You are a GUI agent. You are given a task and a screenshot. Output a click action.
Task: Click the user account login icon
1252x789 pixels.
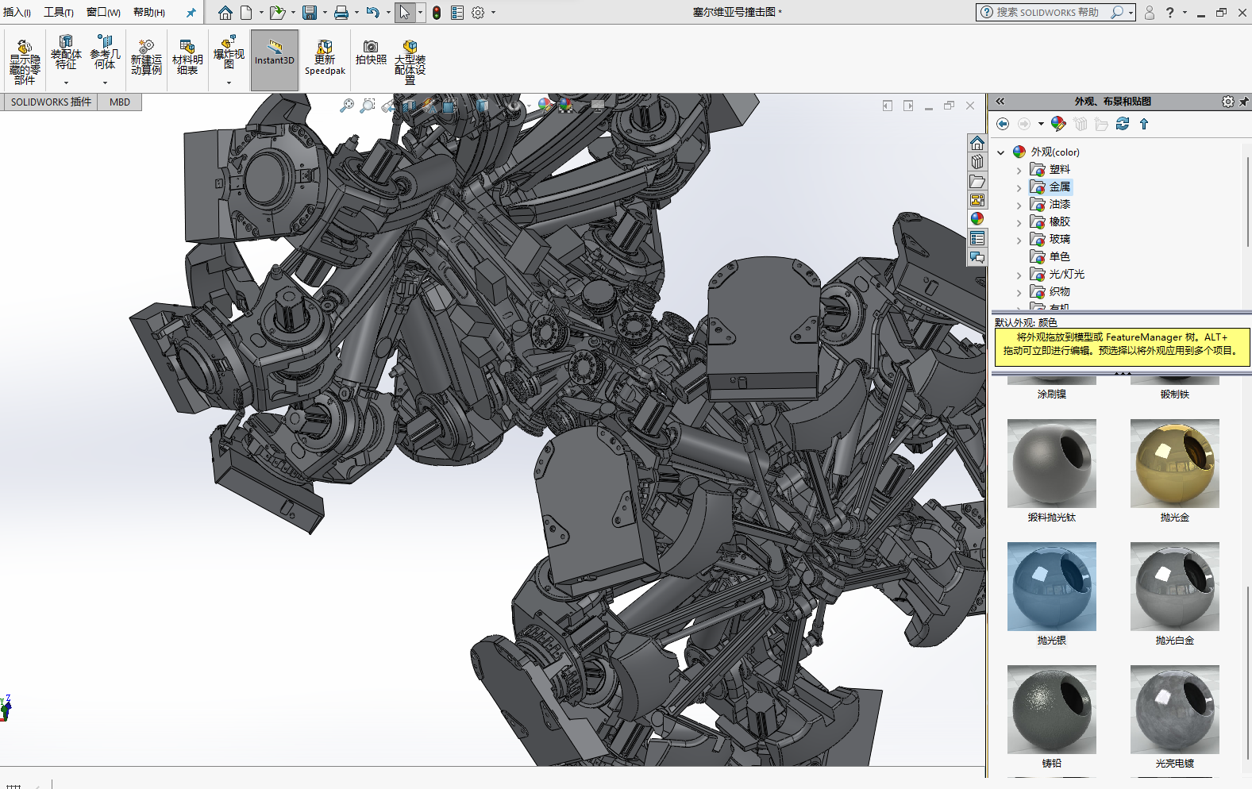[1149, 13]
